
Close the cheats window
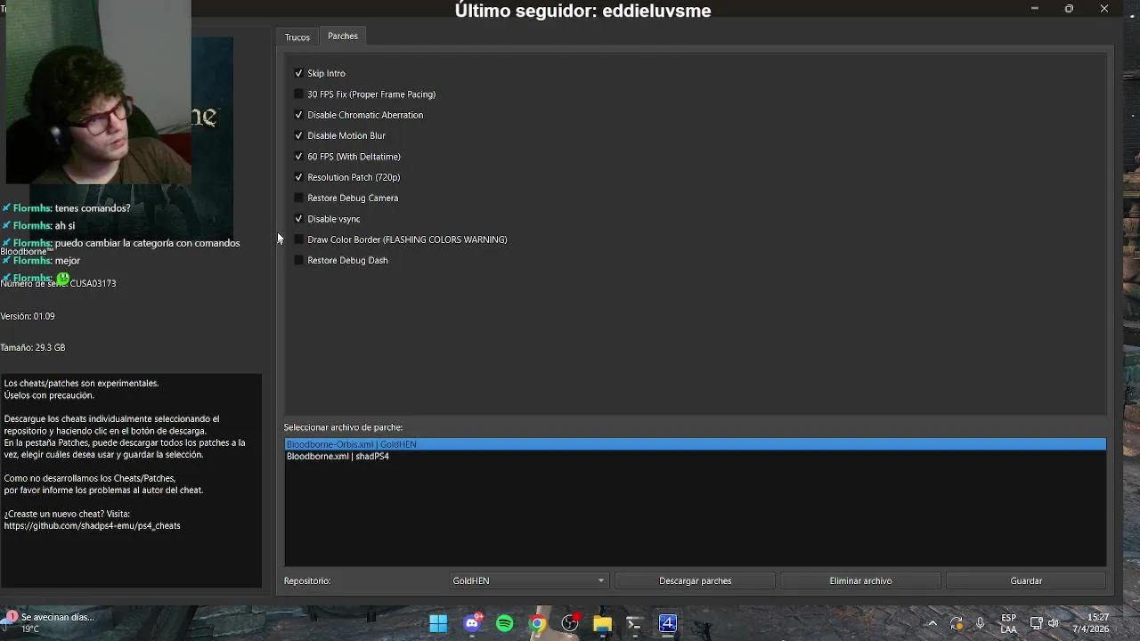pos(1104,9)
